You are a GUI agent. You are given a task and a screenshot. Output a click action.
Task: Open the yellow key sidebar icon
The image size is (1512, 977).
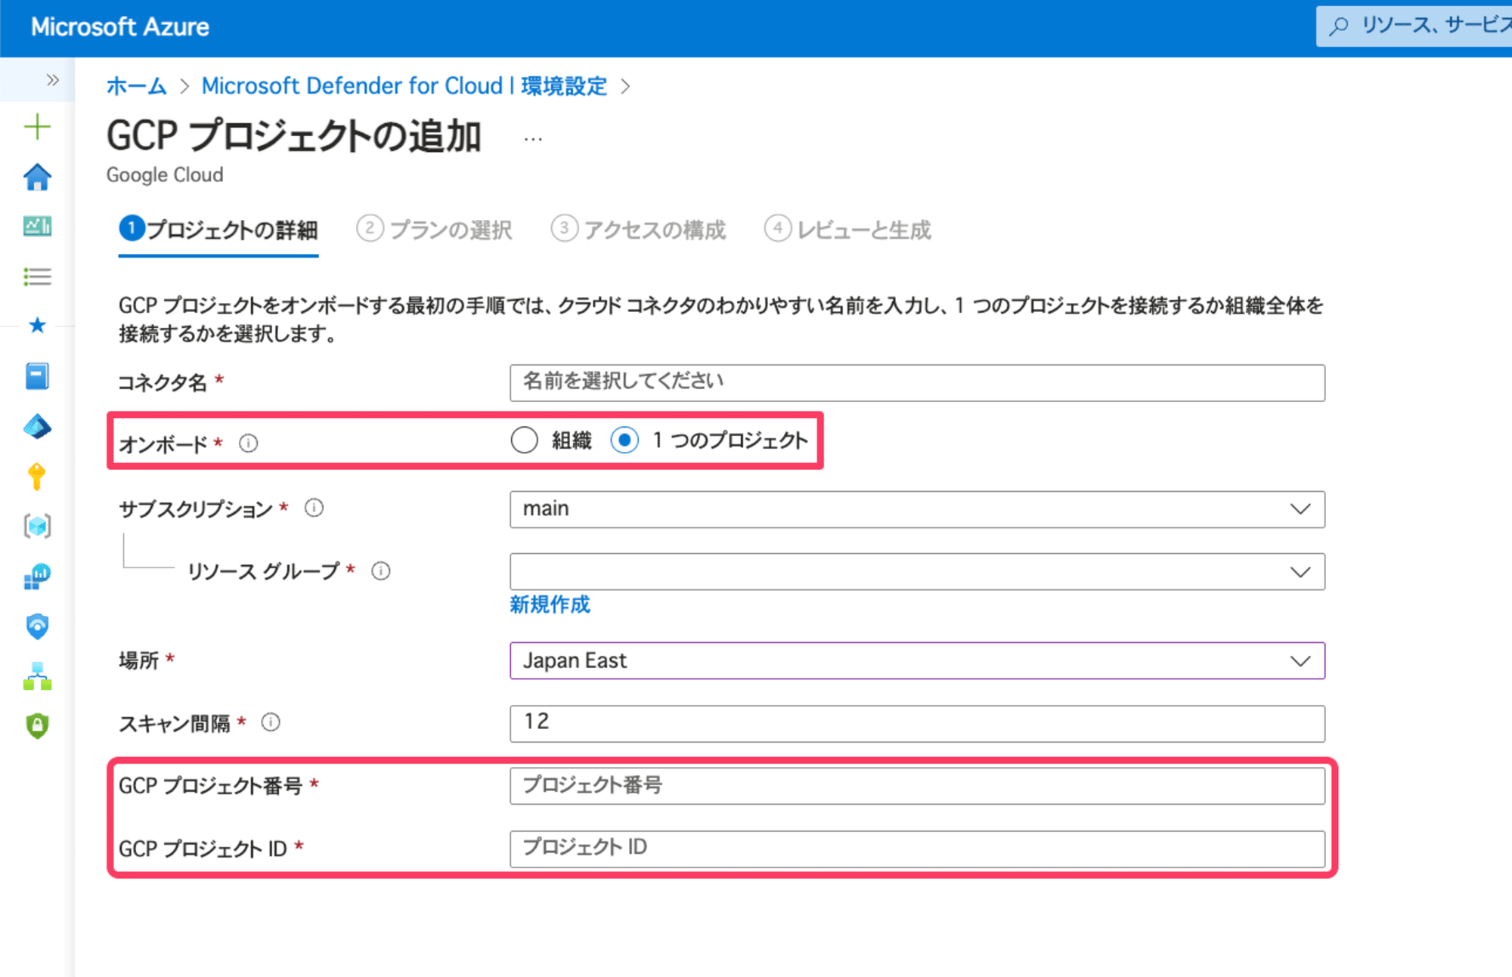point(37,477)
